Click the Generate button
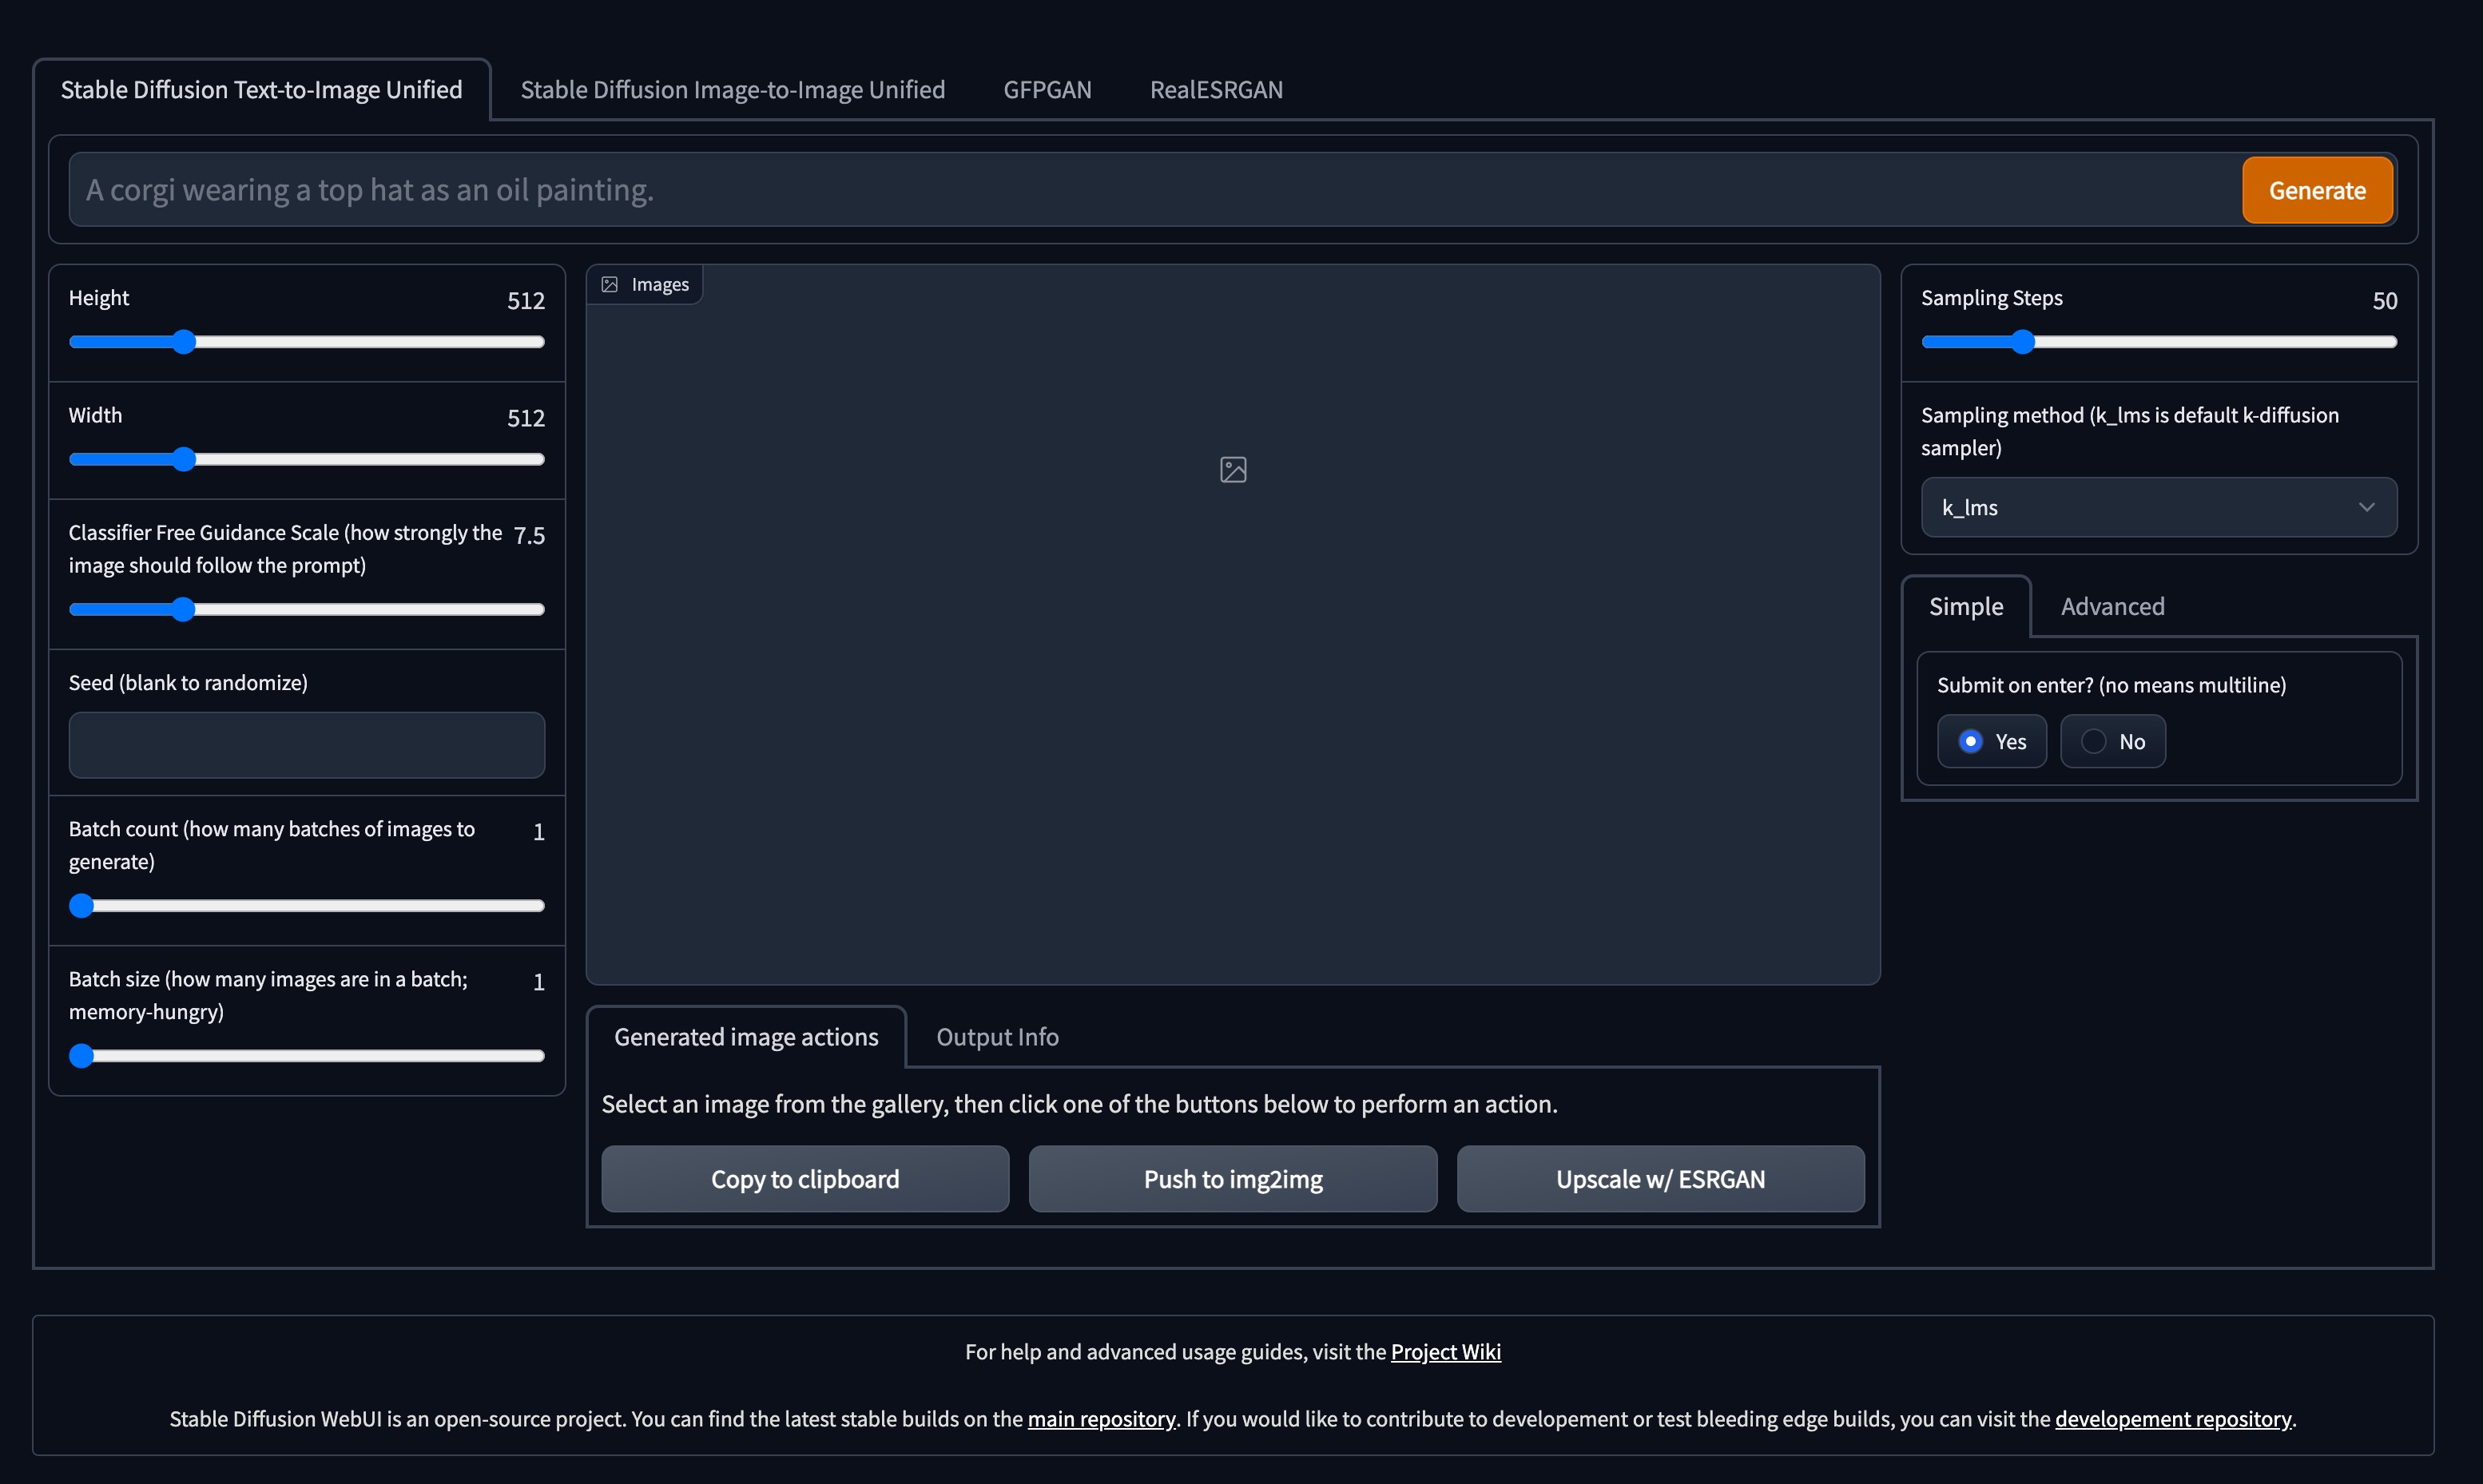2483x1484 pixels. click(x=2317, y=189)
